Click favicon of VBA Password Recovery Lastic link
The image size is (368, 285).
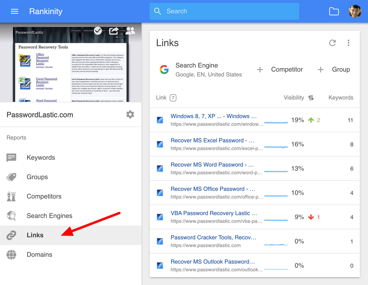[x=160, y=217]
